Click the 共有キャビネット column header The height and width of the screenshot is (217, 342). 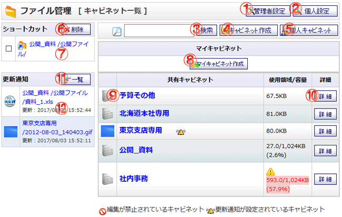point(190,80)
